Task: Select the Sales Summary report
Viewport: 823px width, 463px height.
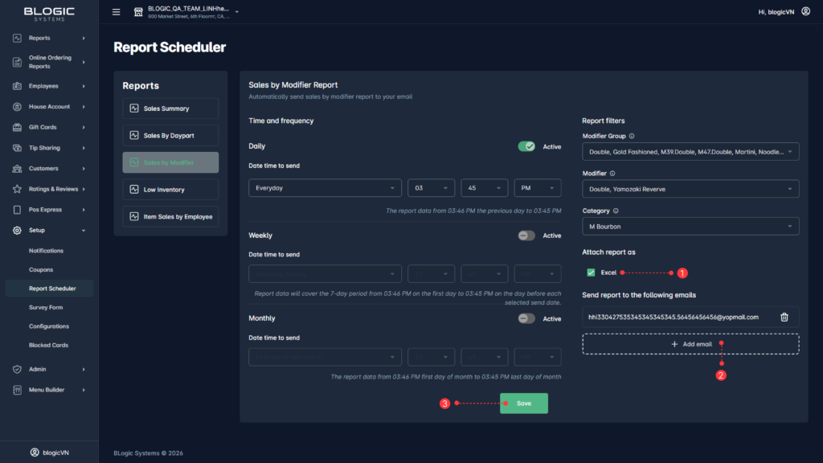Action: tap(170, 109)
